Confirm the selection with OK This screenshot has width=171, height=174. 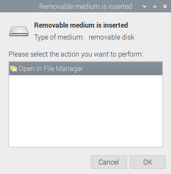tap(148, 162)
